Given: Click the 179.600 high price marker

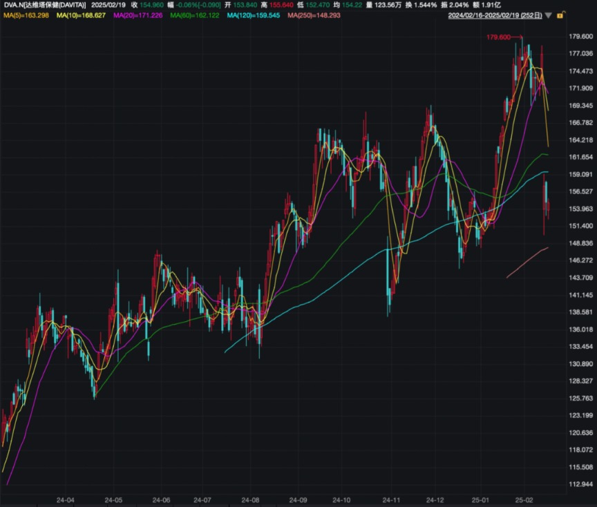Looking at the screenshot, I should coord(498,37).
